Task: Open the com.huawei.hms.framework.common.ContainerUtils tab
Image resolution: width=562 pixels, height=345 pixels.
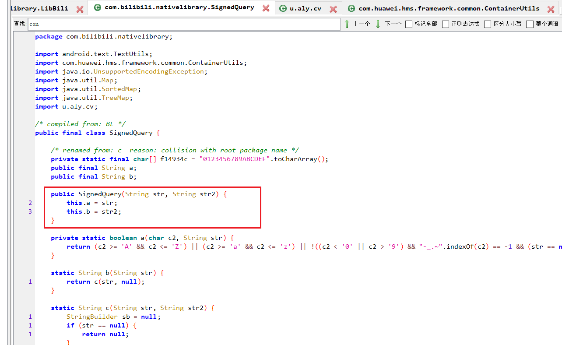Action: tap(449, 8)
